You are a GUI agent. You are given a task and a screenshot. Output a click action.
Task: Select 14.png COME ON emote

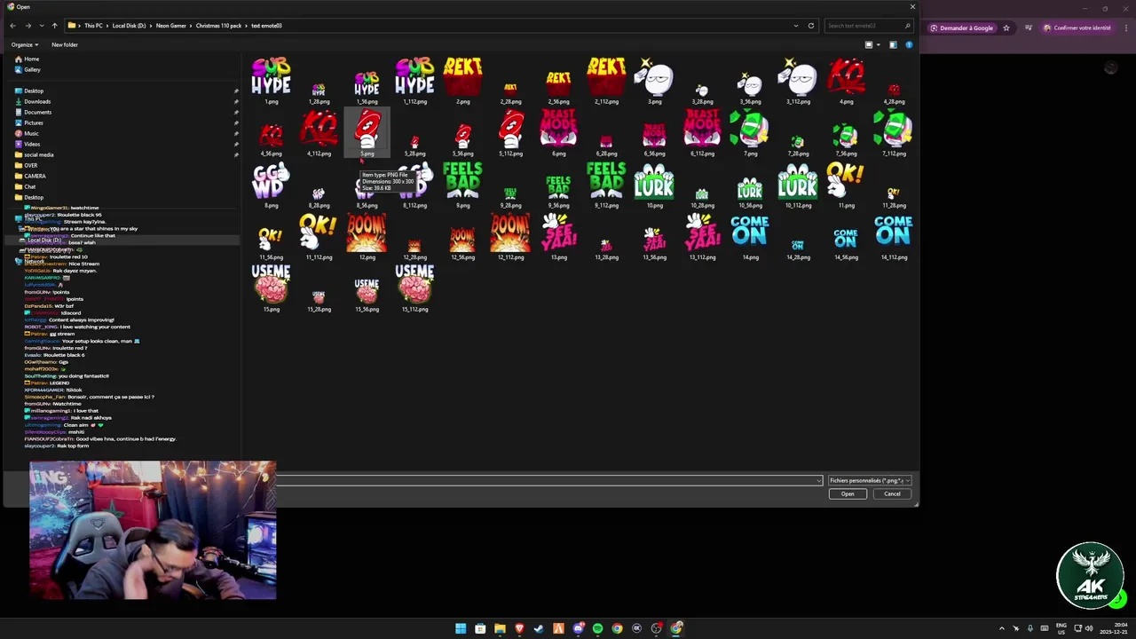tap(750, 237)
